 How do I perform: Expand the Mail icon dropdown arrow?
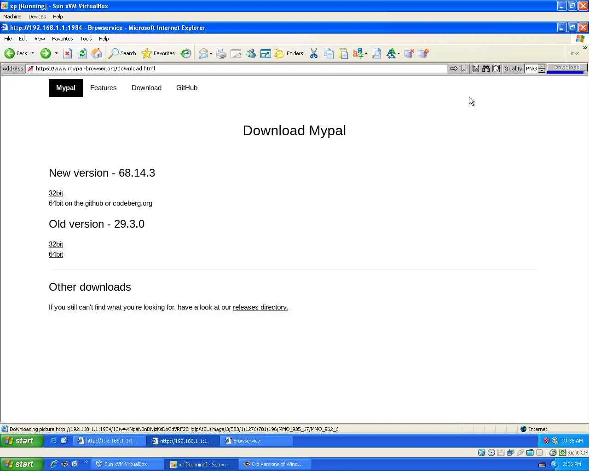coord(211,53)
